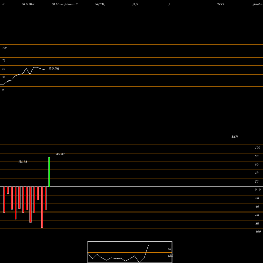Click the rising line tip in mini chart

coord(148,246)
